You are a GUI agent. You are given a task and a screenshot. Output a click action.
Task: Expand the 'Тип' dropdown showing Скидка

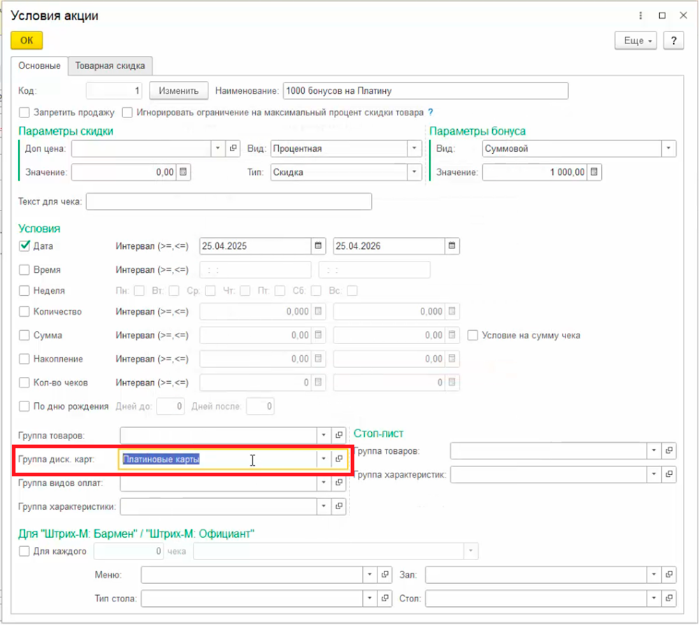pyautogui.click(x=415, y=172)
